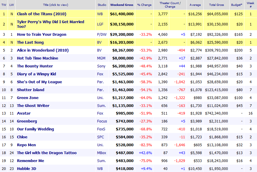257x172 pixels.
Task: Open WB studio link in Hubble 3D row
Action: point(100,168)
